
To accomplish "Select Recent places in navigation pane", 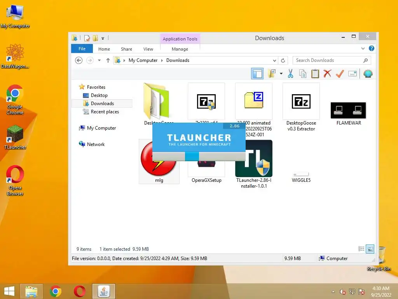I will coord(105,112).
